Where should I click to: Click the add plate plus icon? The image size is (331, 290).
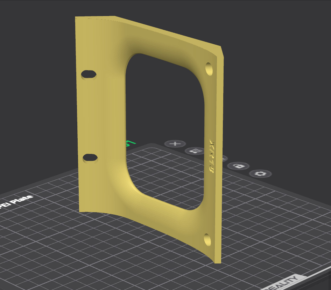[x=175, y=144]
